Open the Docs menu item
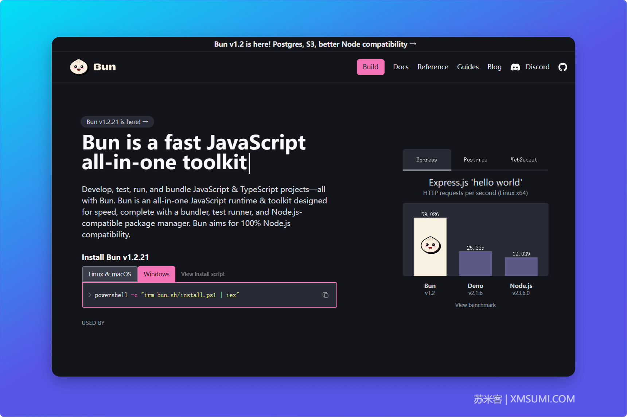Image resolution: width=627 pixels, height=417 pixels. pyautogui.click(x=401, y=67)
